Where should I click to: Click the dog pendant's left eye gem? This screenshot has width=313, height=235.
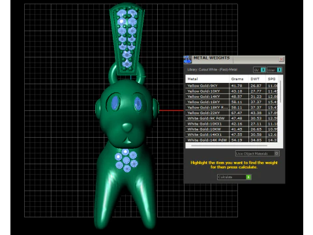(115, 102)
